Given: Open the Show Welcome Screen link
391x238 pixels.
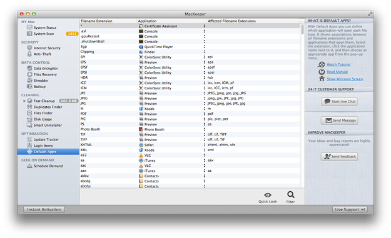Looking at the screenshot, I should pos(345,79).
